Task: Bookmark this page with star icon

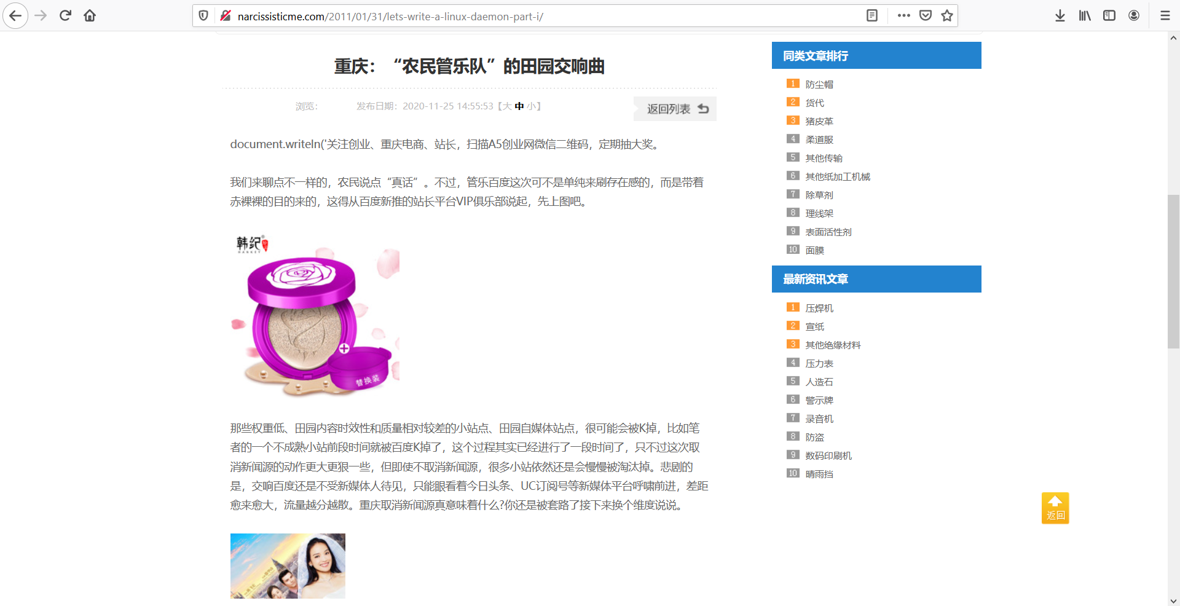Action: 947,15
